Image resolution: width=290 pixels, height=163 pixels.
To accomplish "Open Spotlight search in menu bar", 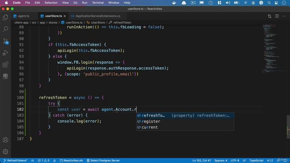I will pos(269,3).
